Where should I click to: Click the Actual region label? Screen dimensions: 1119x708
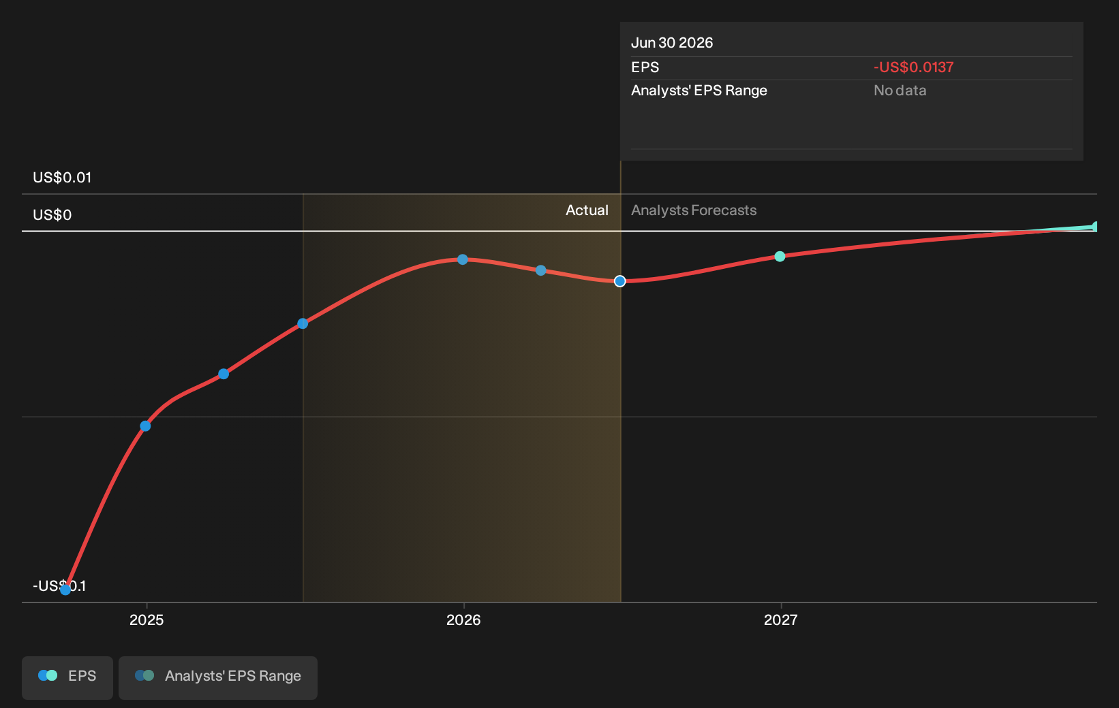point(587,210)
